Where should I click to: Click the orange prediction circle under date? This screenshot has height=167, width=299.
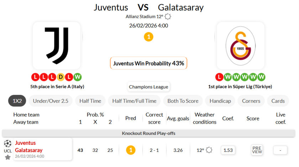coord(148,37)
